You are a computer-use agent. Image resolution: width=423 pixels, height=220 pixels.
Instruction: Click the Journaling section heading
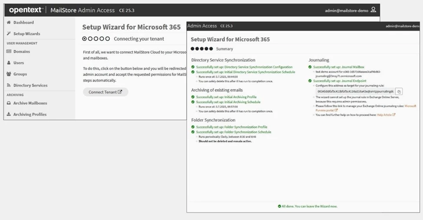click(x=319, y=60)
